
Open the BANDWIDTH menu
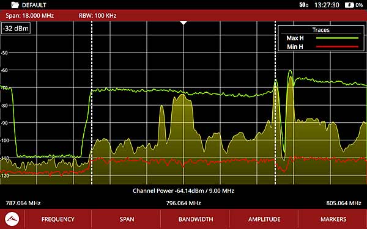(x=196, y=219)
